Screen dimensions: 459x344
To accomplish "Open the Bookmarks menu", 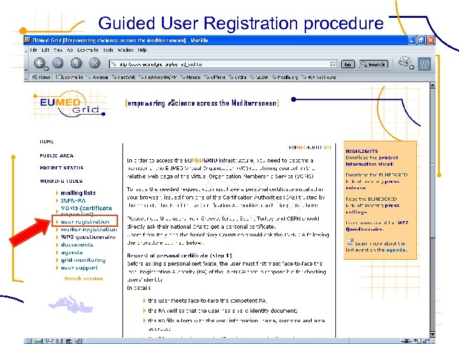I will pos(87,50).
